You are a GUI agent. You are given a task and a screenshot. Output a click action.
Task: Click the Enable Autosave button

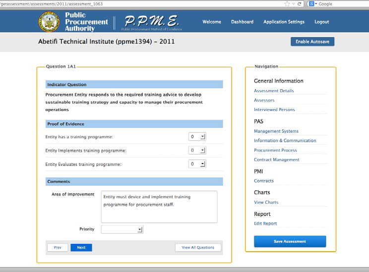(312, 42)
